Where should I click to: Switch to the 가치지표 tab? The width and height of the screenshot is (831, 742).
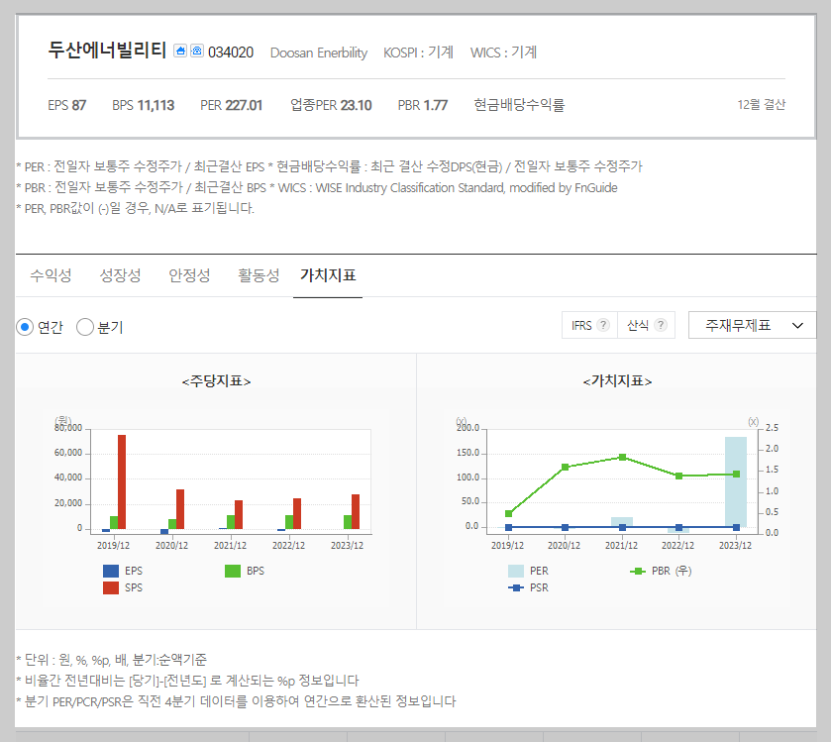point(328,275)
